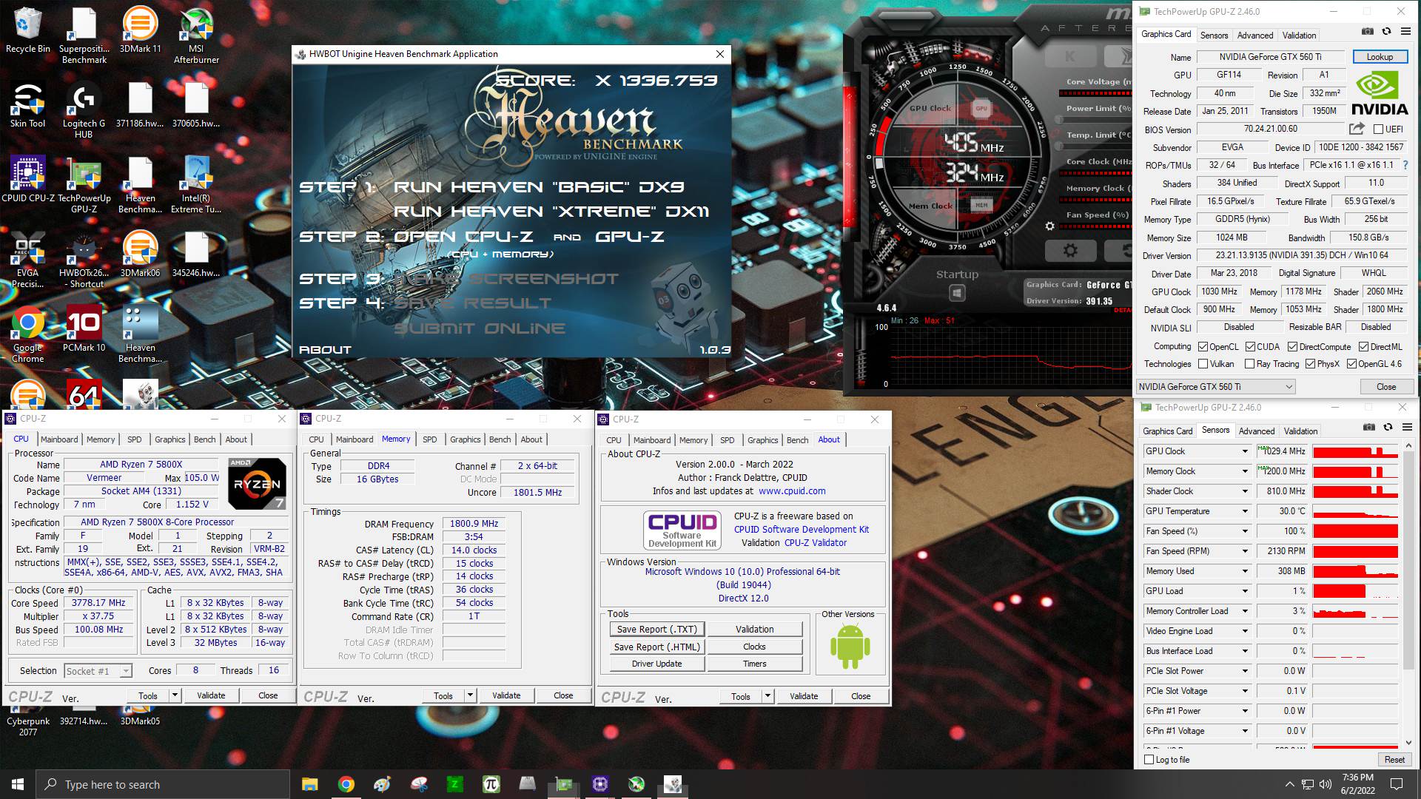The image size is (1421, 799).
Task: Expand the GPU Load sensor dropdown
Action: pyautogui.click(x=1245, y=591)
